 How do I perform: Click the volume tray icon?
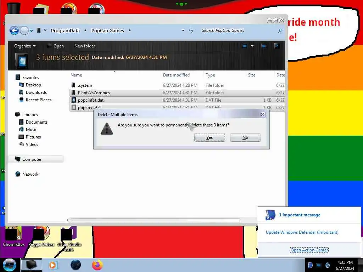(327, 265)
